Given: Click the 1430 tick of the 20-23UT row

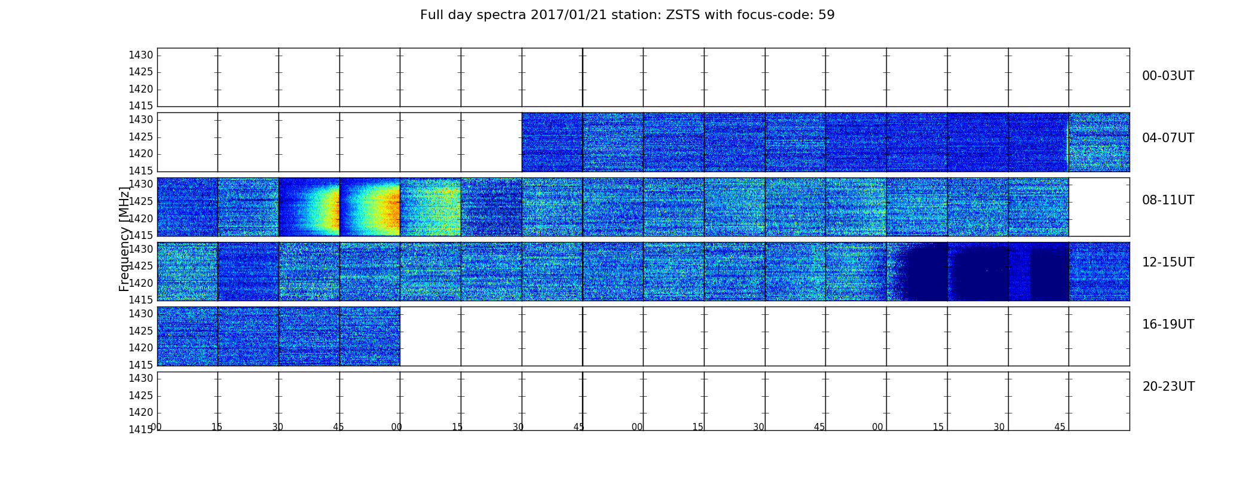Looking at the screenshot, I should (141, 378).
